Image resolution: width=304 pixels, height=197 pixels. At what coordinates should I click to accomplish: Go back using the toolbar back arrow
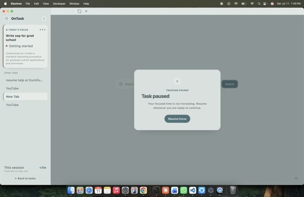click(x=73, y=11)
